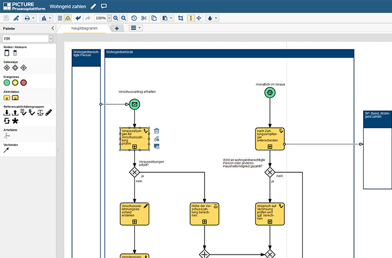Toggle the highlighted hierarchy diagram view button
Image resolution: width=392 pixels, height=258 pixels.
[68, 18]
